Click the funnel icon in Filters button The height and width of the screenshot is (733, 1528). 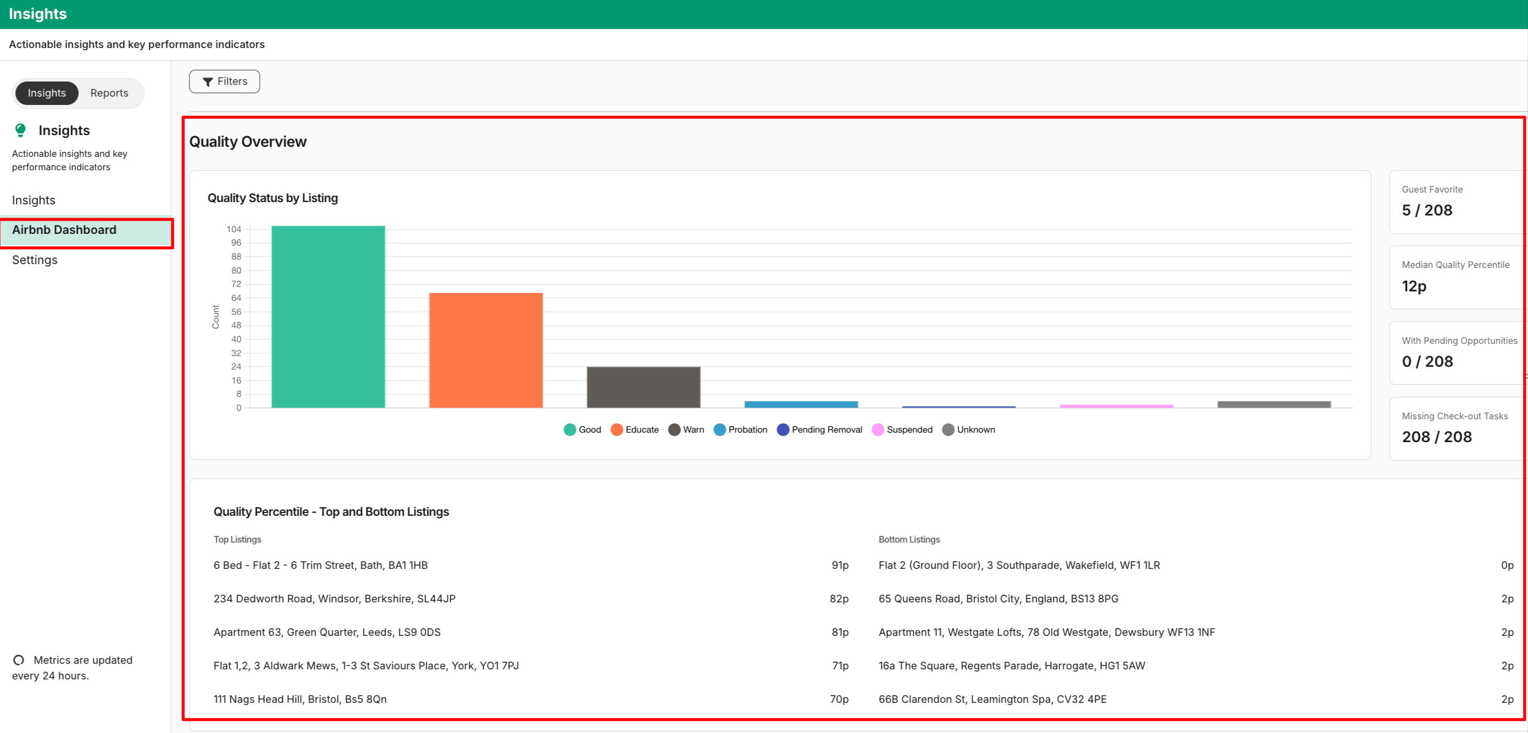(208, 82)
